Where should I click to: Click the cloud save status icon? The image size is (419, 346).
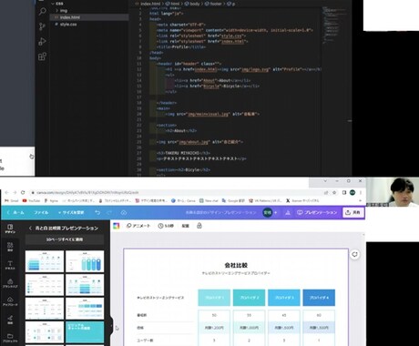pos(124,212)
